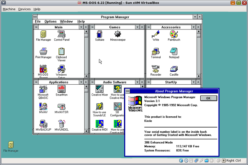The image size is (248, 165).
Task: Select the Cardfile icon
Action: (x=174, y=70)
